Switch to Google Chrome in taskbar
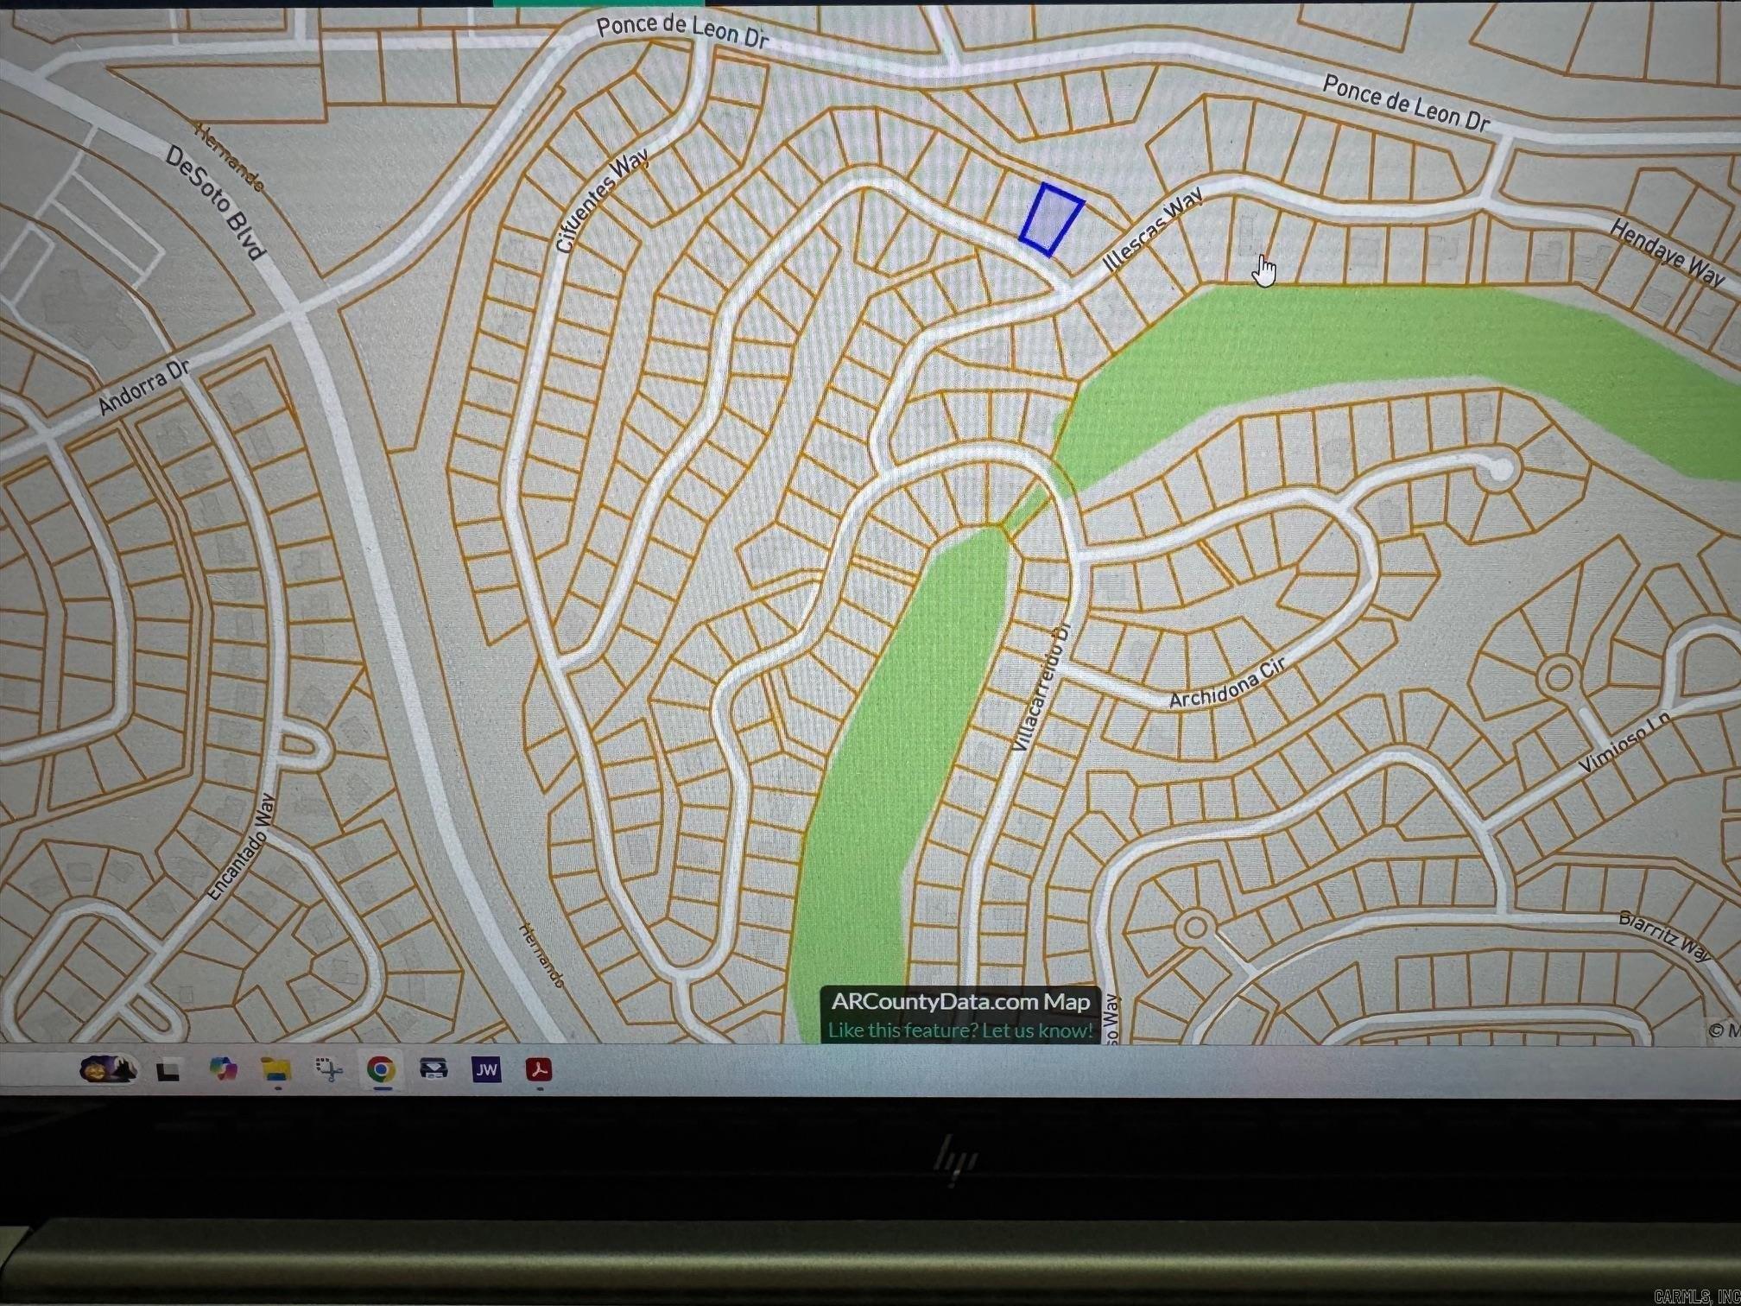Image resolution: width=1741 pixels, height=1306 pixels. coord(381,1070)
